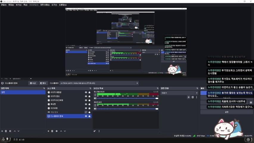Viewport: 254px width, 143px height.
Task: Hide the 치지직 채팅창 source
Action: pos(86,92)
